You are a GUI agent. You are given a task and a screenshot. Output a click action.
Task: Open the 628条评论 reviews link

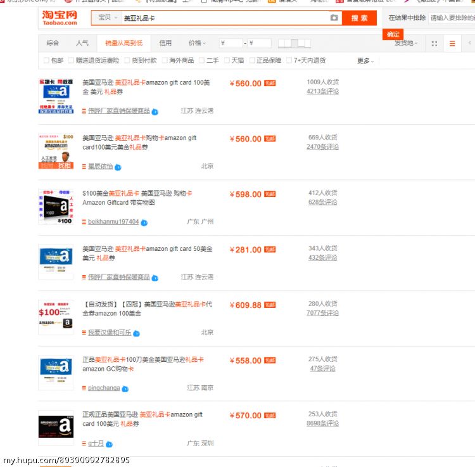[322, 202]
